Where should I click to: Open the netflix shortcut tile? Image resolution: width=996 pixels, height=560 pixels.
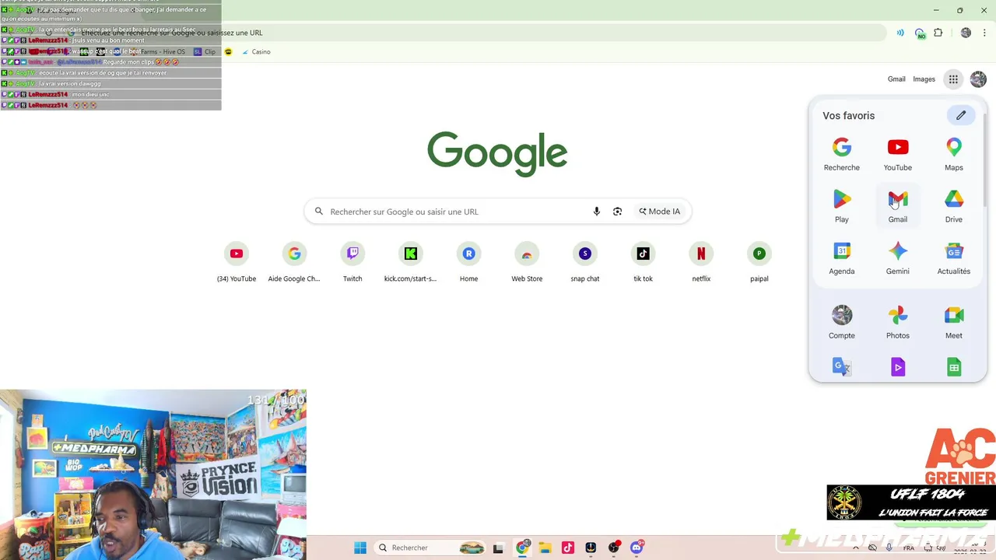coord(701,262)
